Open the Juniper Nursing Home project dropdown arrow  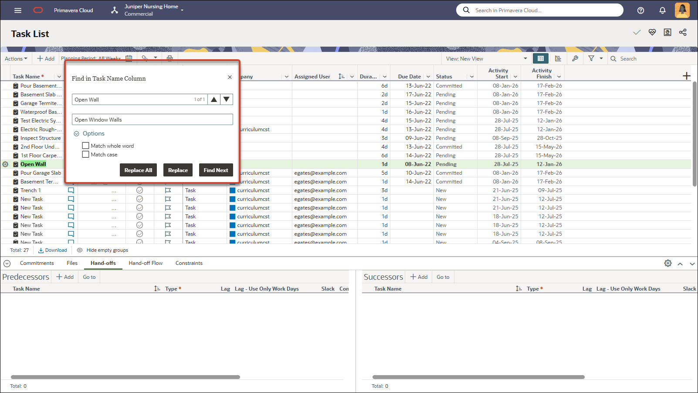(182, 10)
